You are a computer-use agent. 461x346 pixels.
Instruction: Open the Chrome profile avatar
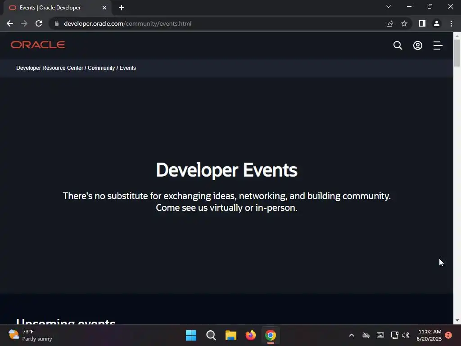click(x=437, y=23)
